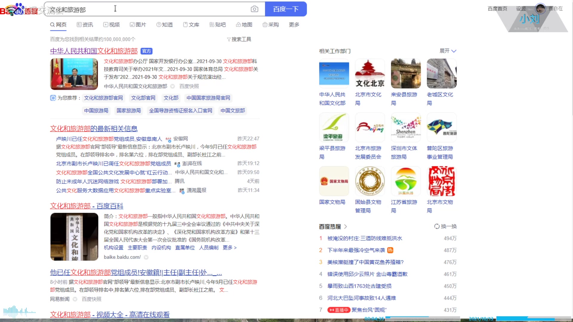Click the Beijing tourism logo icon
Viewport: 573px width, 322px height.
(370, 127)
